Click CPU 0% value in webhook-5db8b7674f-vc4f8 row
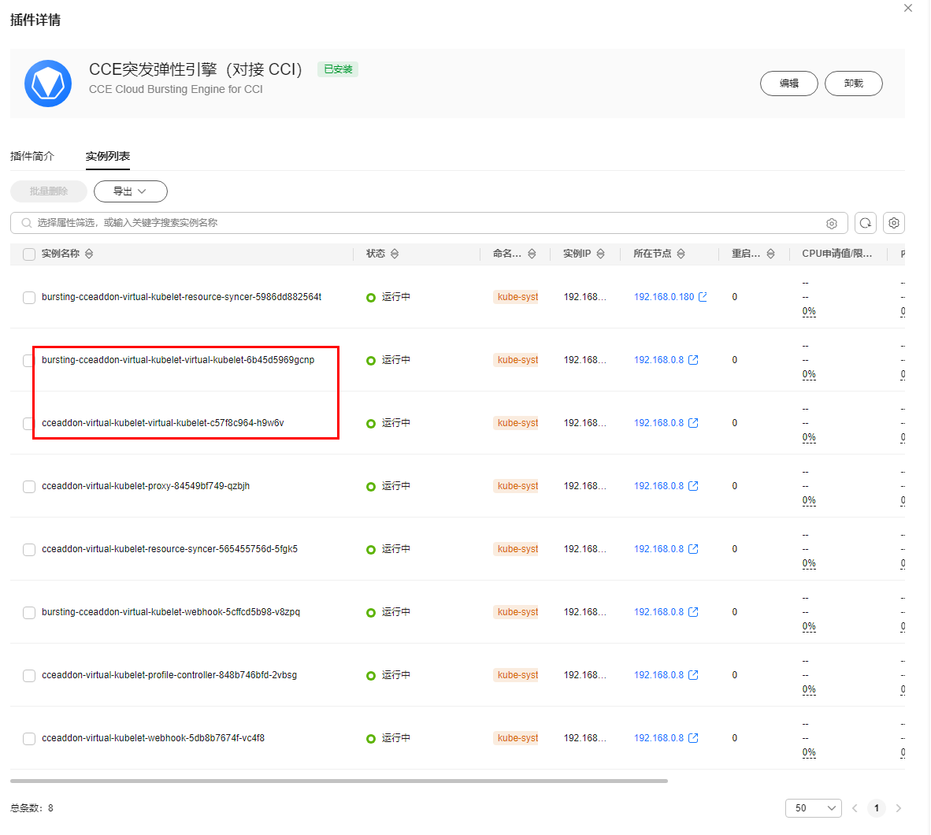 tap(809, 752)
